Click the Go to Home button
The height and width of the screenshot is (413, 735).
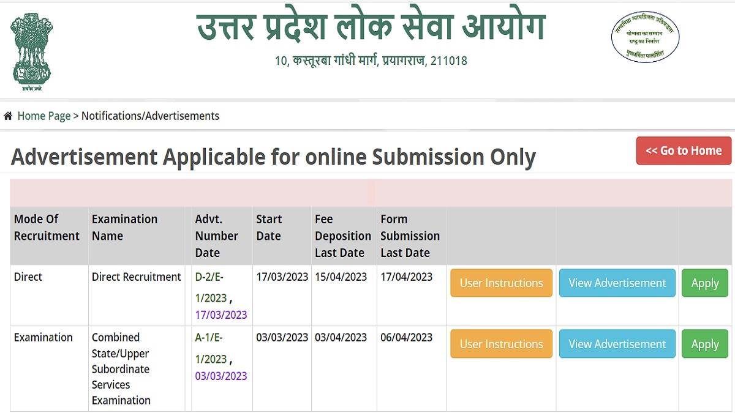(x=684, y=151)
